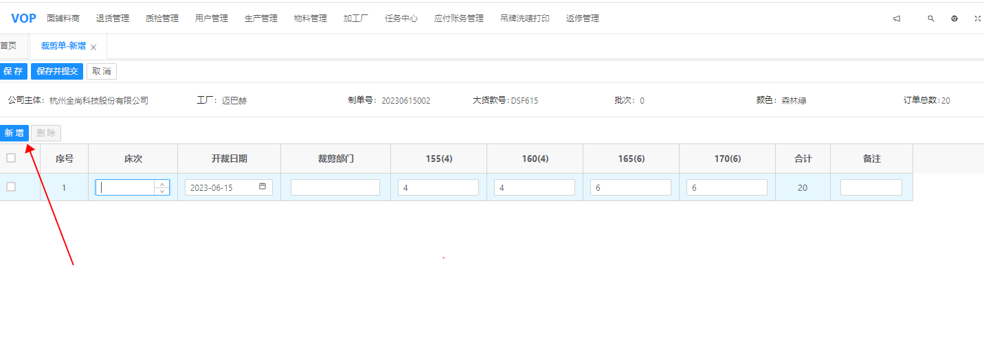Open search with the magnifier icon

point(931,19)
